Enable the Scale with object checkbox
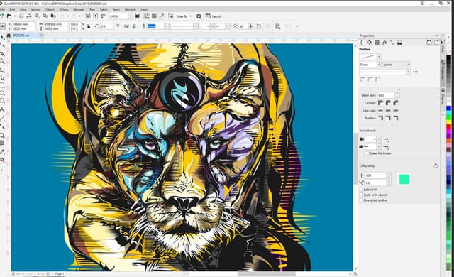The width and height of the screenshot is (454, 277). pos(361,195)
